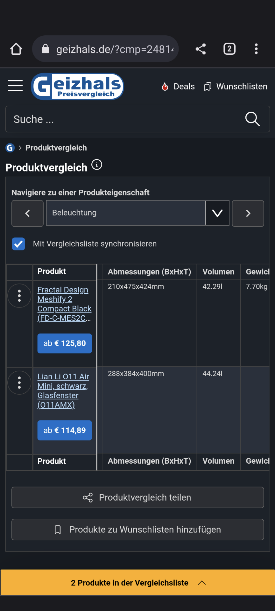Click the ab € 114,89 price button
This screenshot has width=275, height=611.
[x=65, y=430]
